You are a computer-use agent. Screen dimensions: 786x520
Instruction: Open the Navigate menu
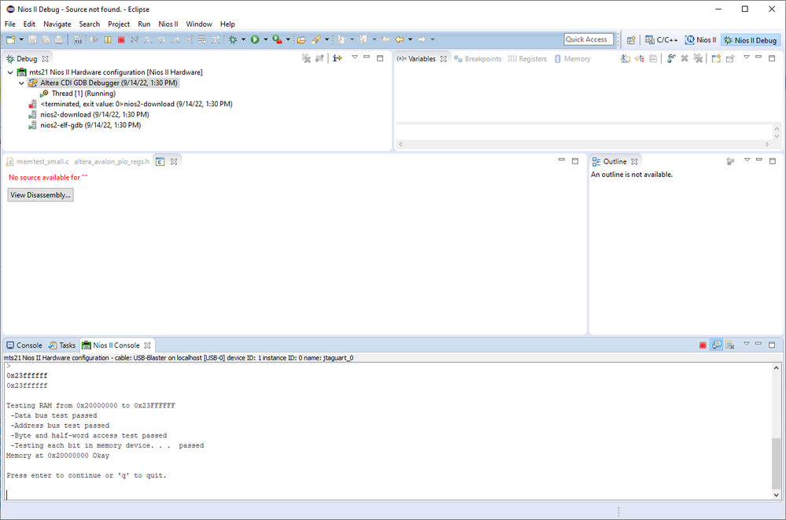[x=57, y=24]
